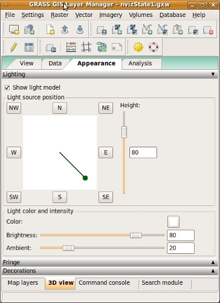
Task: Launch the raster map calculator icon
Action: [x=71, y=47]
